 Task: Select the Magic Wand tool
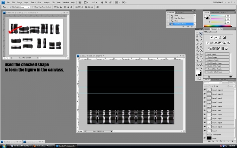[201, 37]
